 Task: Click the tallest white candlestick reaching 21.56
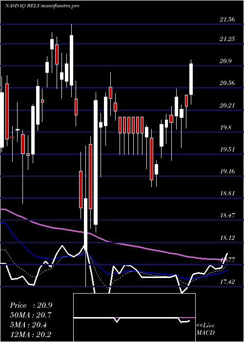coord(71,61)
